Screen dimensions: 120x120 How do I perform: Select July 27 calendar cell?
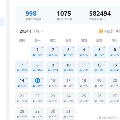pos(114,98)
